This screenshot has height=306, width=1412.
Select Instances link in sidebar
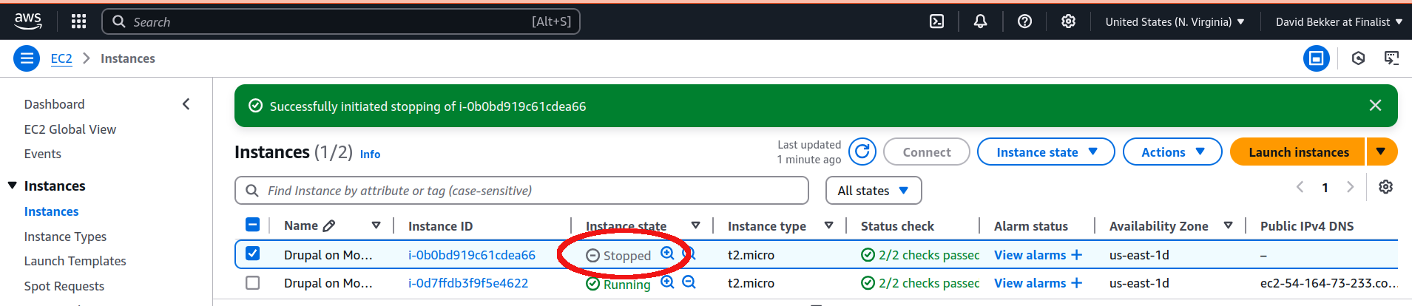point(52,211)
